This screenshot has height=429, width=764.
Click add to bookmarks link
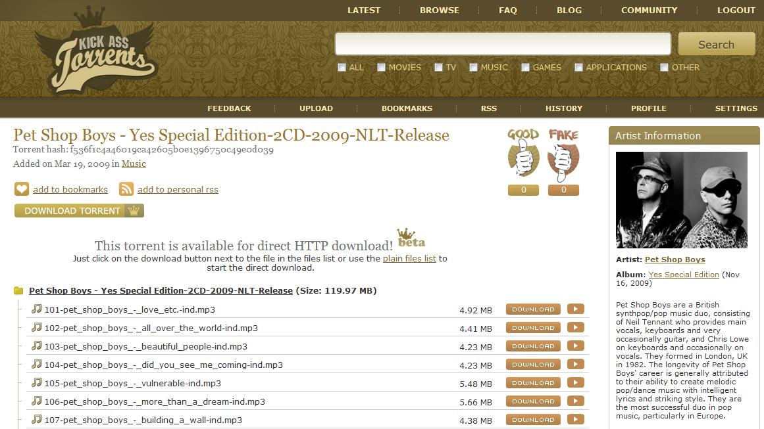[70, 190]
